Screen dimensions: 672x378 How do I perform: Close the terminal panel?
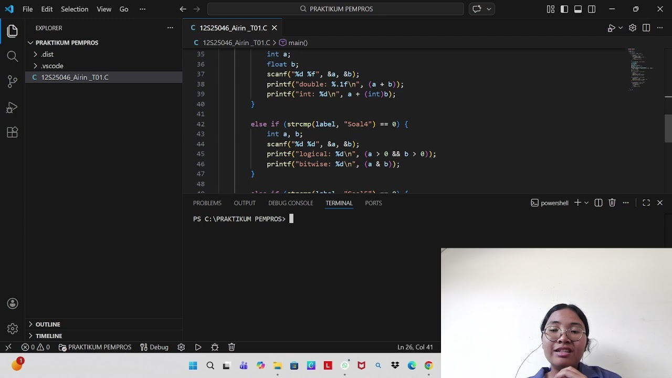tap(660, 203)
